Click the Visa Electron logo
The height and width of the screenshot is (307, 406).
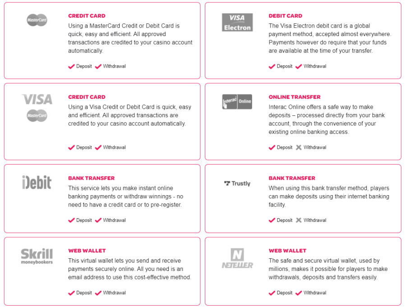[237, 23]
